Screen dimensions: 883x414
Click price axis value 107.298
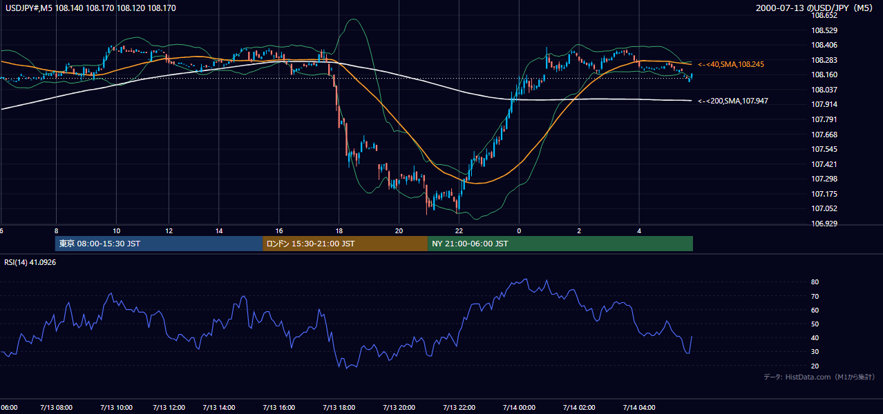click(x=824, y=179)
